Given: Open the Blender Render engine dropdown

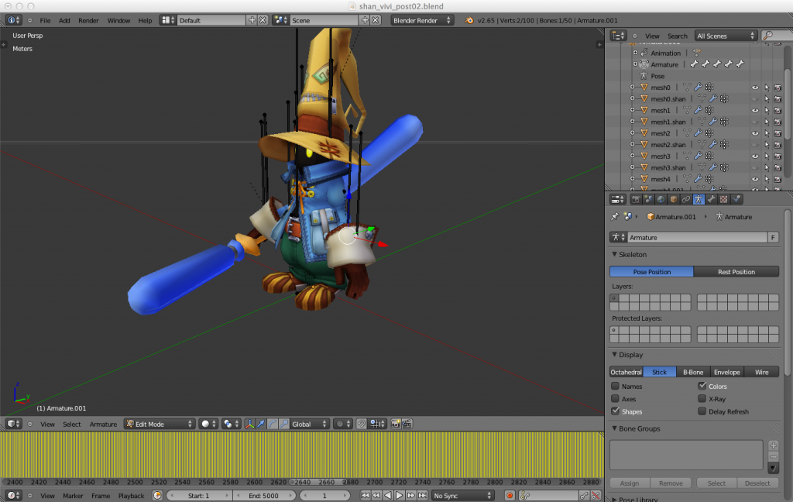Looking at the screenshot, I should coord(422,20).
